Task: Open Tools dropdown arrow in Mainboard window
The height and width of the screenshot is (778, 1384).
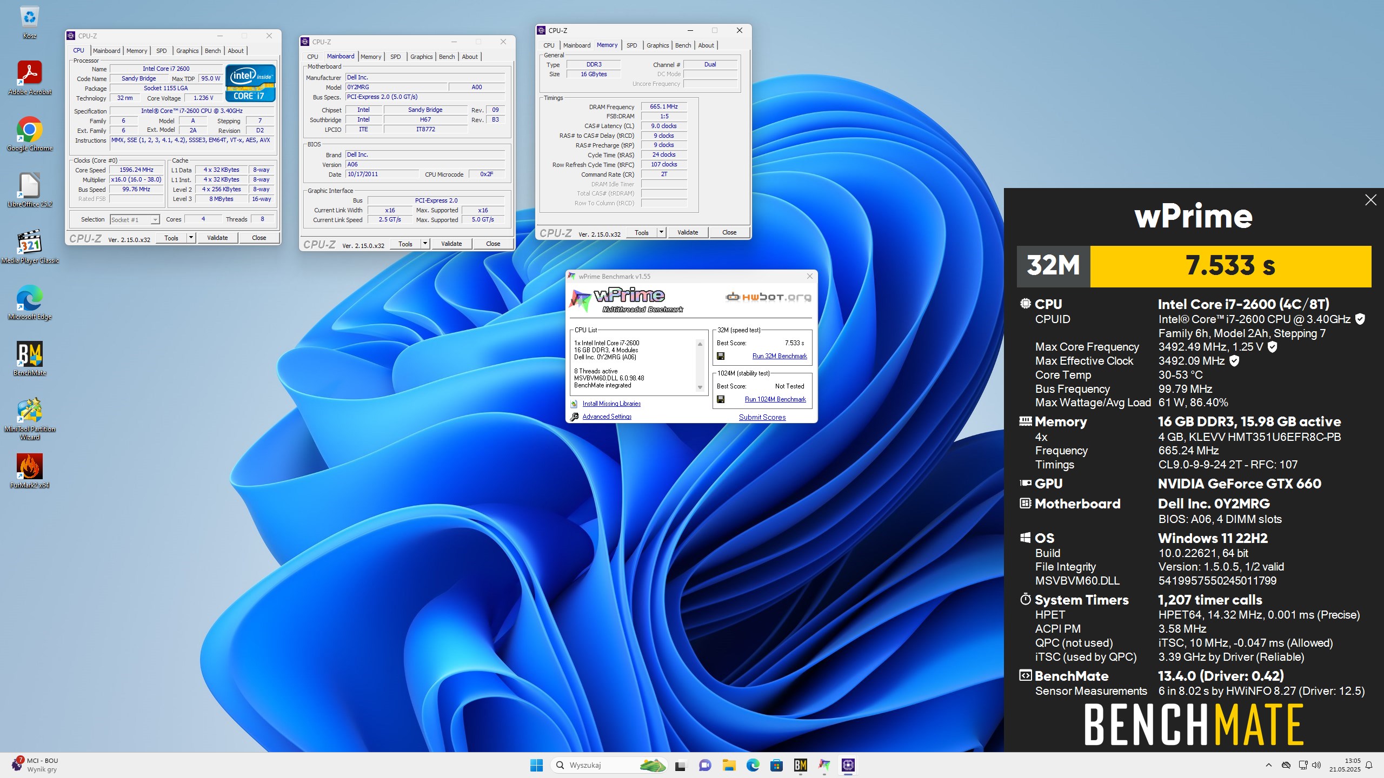Action: (425, 244)
